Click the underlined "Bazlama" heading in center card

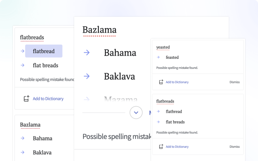(99, 30)
